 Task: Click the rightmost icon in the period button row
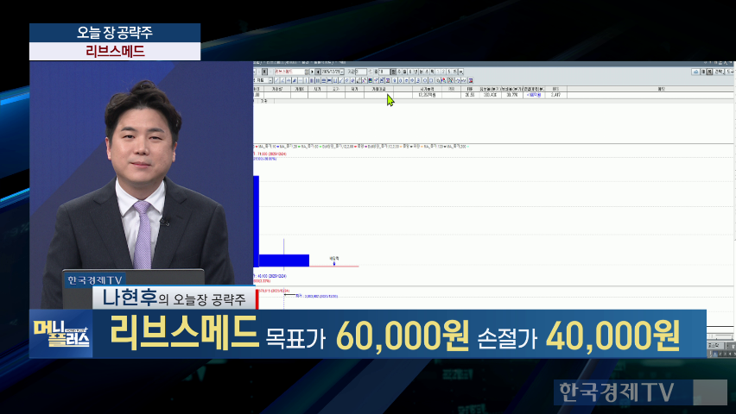tap(461, 72)
